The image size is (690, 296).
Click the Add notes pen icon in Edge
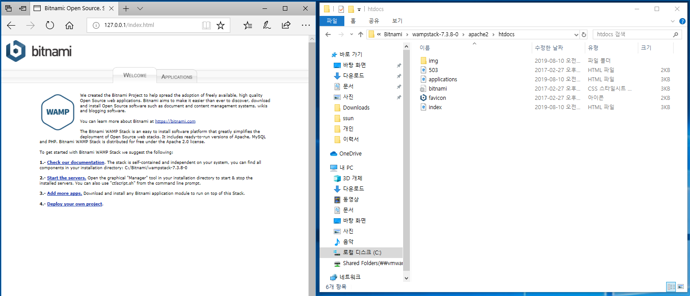pos(267,25)
